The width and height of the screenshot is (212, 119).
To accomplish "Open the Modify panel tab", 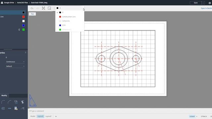I will click(4, 96).
